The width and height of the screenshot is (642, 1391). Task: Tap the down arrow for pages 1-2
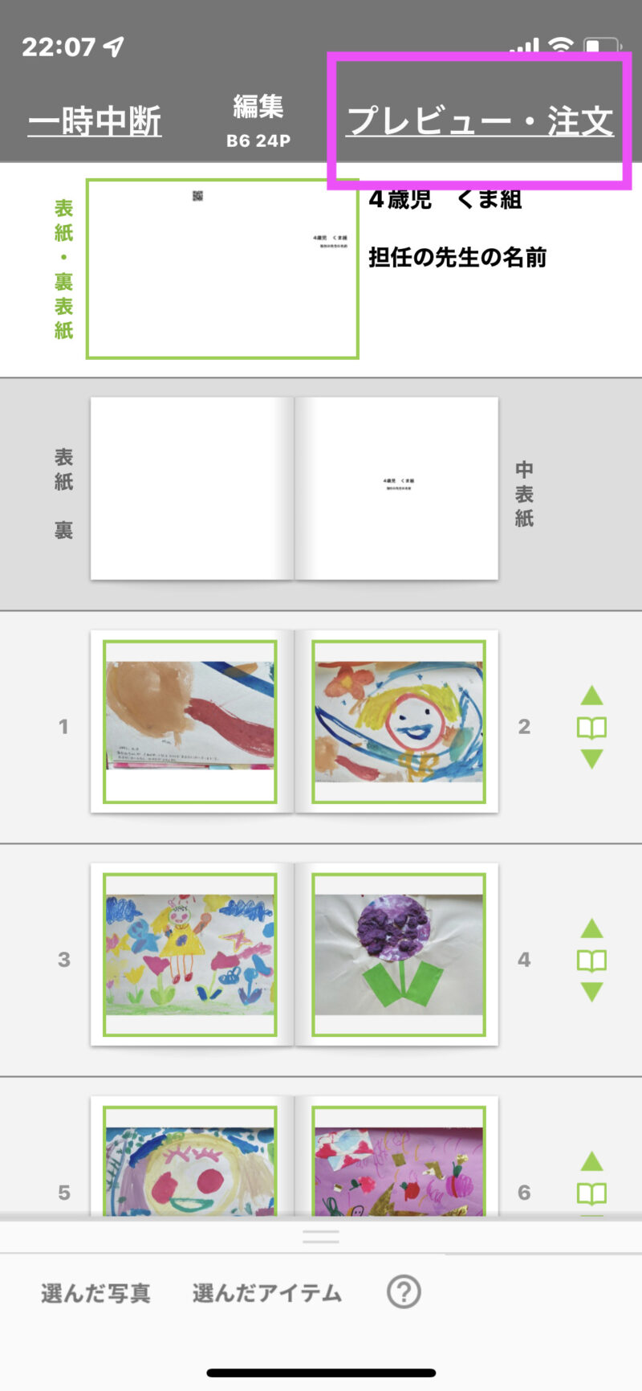click(591, 759)
